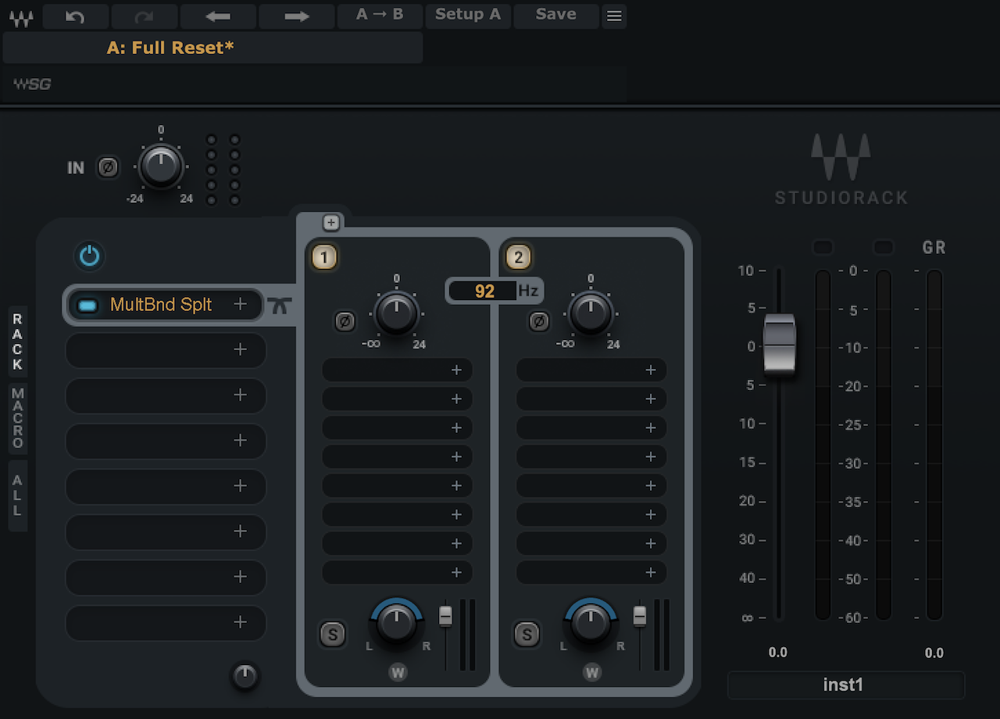
Task: Toggle the IN phase invert button
Action: tap(108, 166)
